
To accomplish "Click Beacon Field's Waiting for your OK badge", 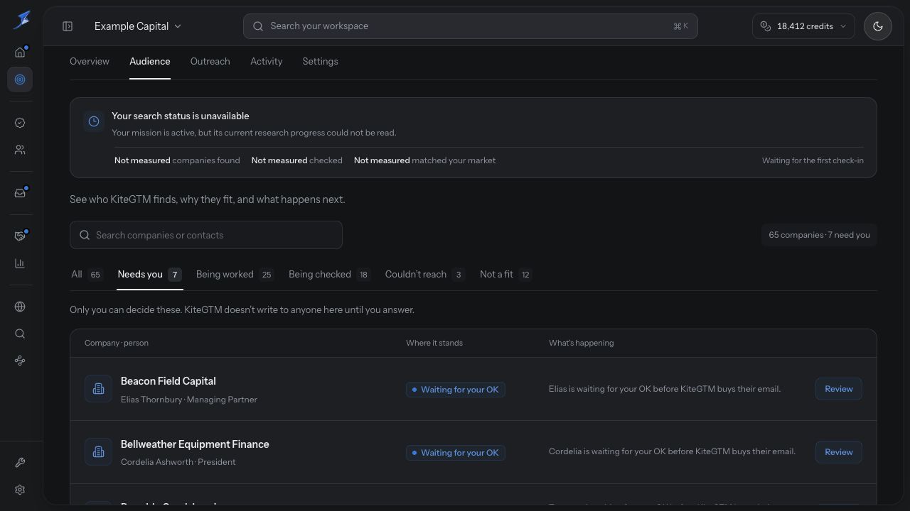I will coord(456,390).
